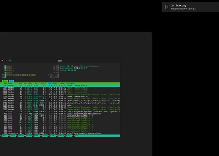The height and width of the screenshot is (156, 219).
Task: Click the Swp usage meter bar
Action: (31, 77)
